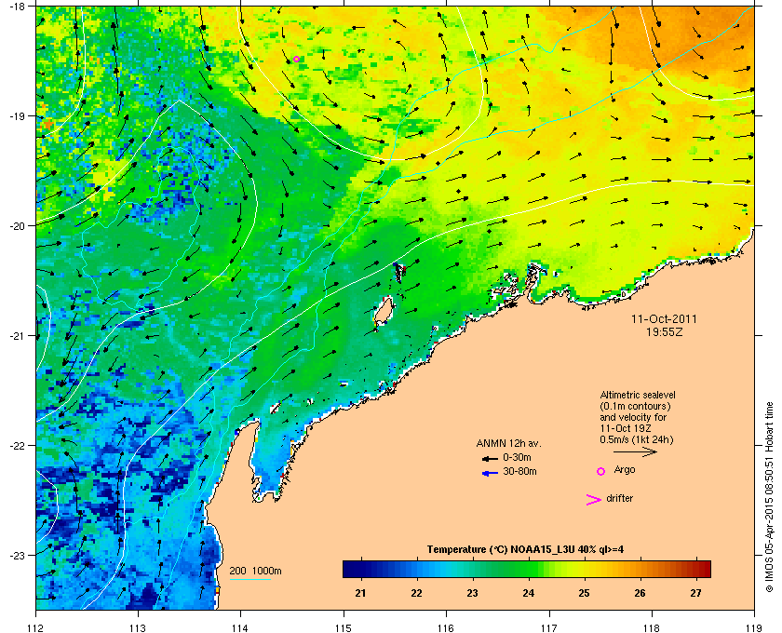The width and height of the screenshot is (782, 633).
Task: Click the 'Argo' legend label
Action: 625,470
